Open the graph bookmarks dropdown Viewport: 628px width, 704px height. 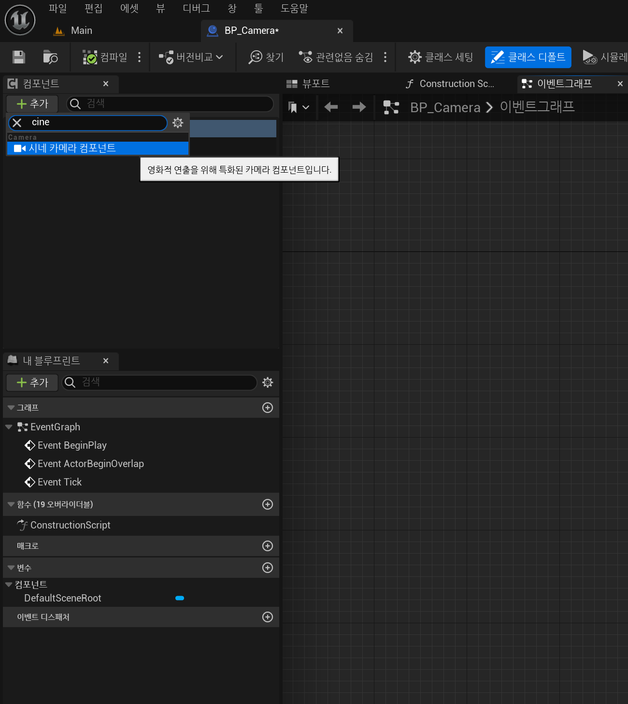(x=299, y=107)
